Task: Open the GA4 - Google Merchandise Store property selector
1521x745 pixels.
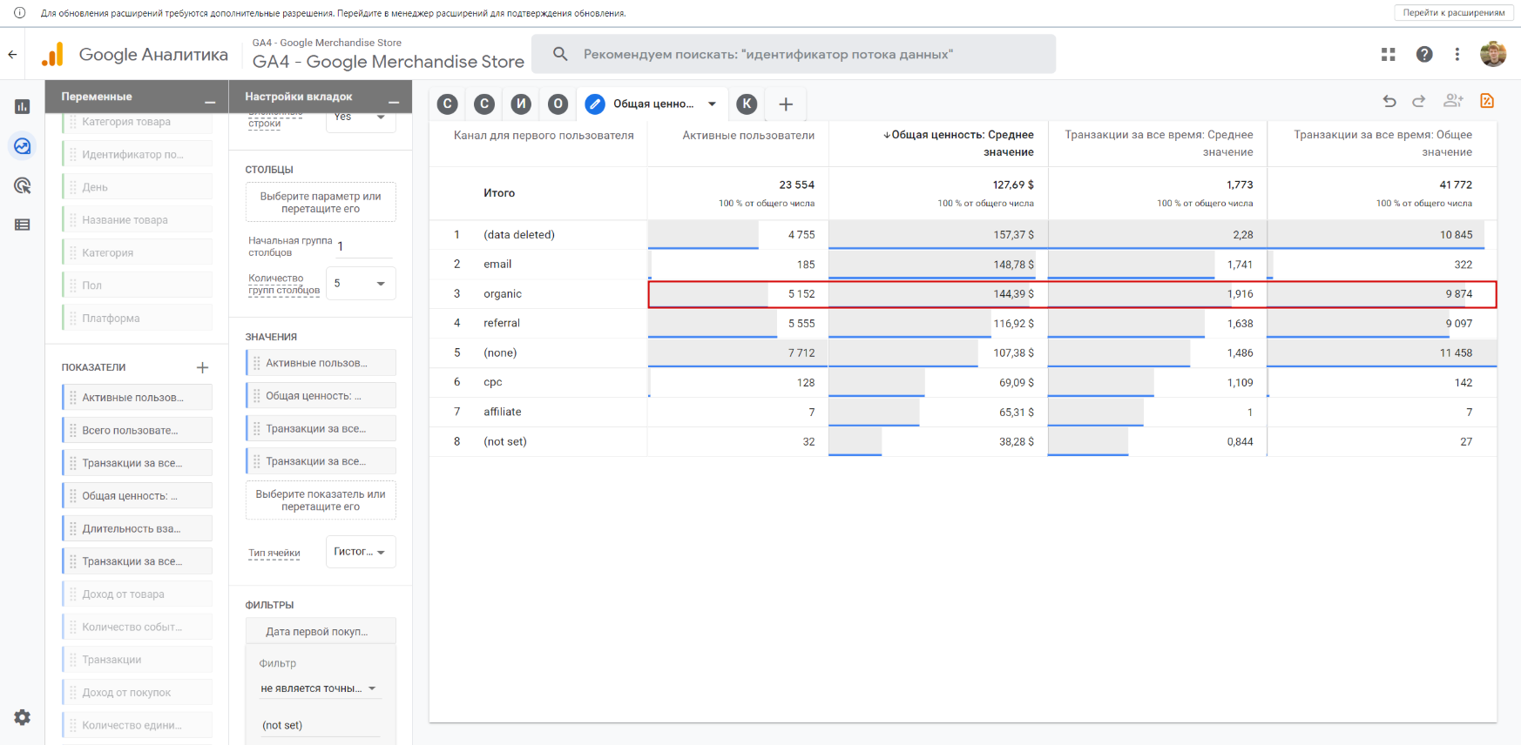Action: click(x=388, y=54)
